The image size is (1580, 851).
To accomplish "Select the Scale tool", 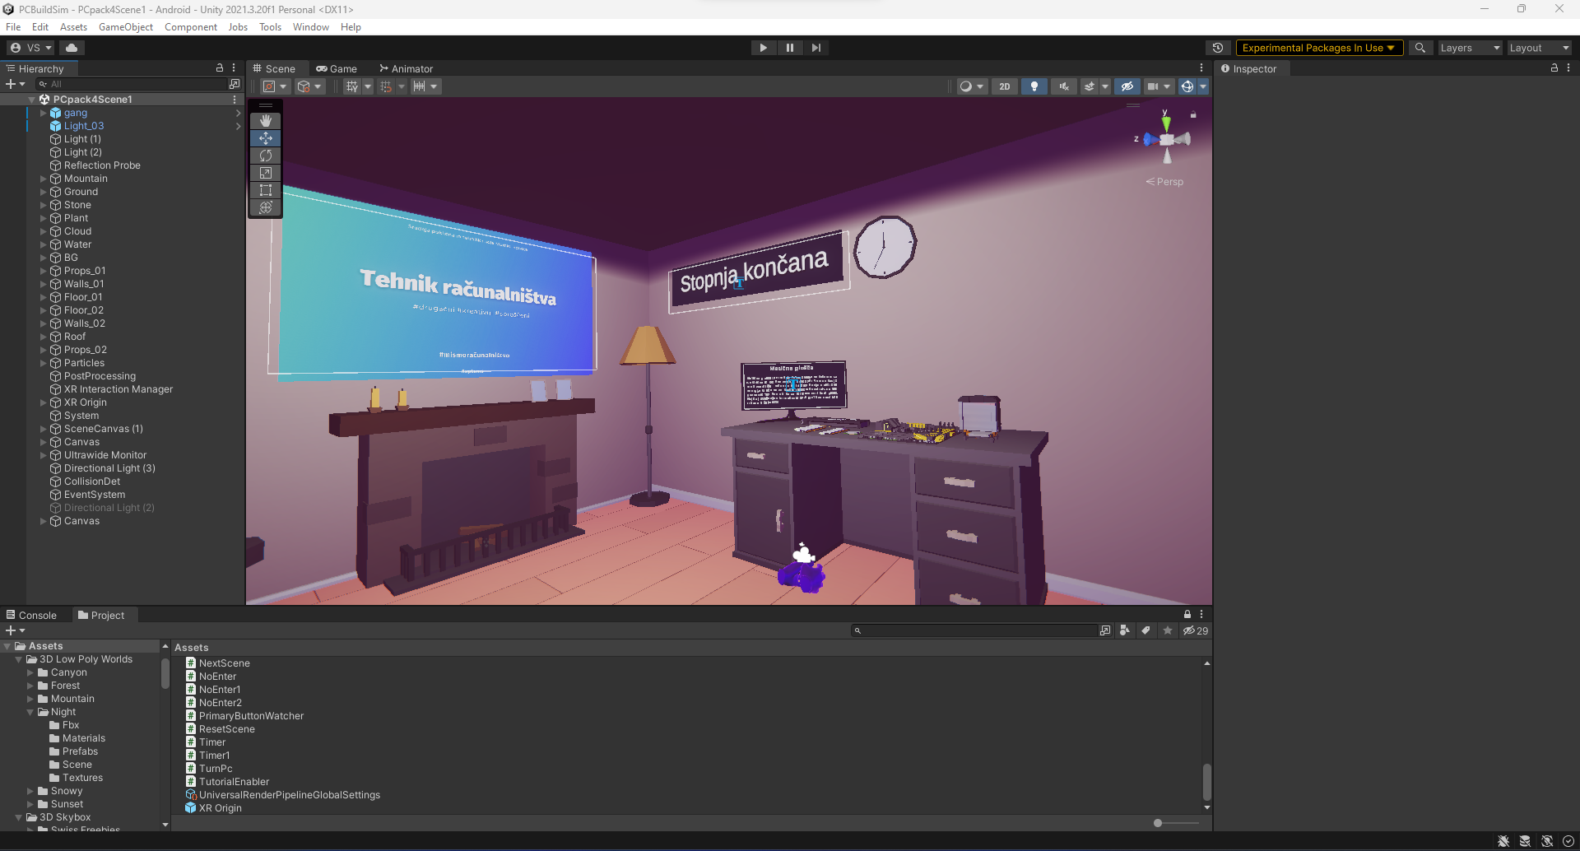I will 265,173.
